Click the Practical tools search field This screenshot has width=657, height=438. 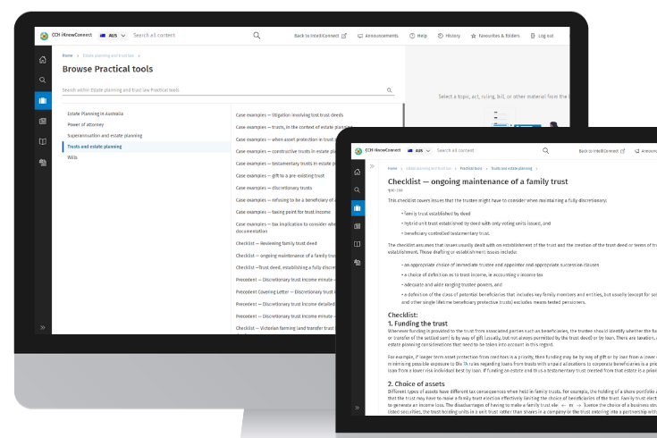tap(223, 90)
